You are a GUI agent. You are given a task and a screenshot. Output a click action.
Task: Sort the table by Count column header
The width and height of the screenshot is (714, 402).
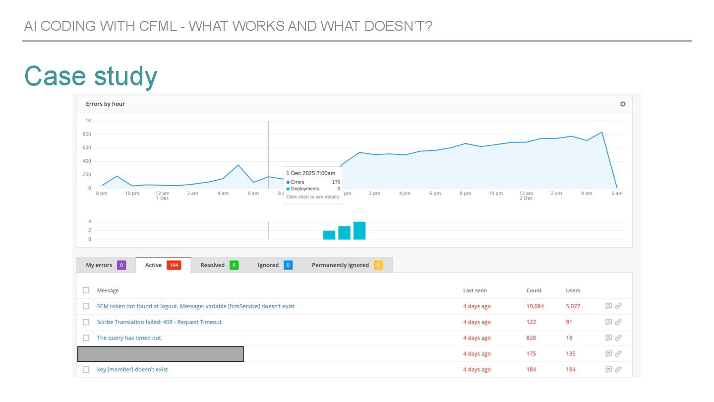tap(534, 290)
